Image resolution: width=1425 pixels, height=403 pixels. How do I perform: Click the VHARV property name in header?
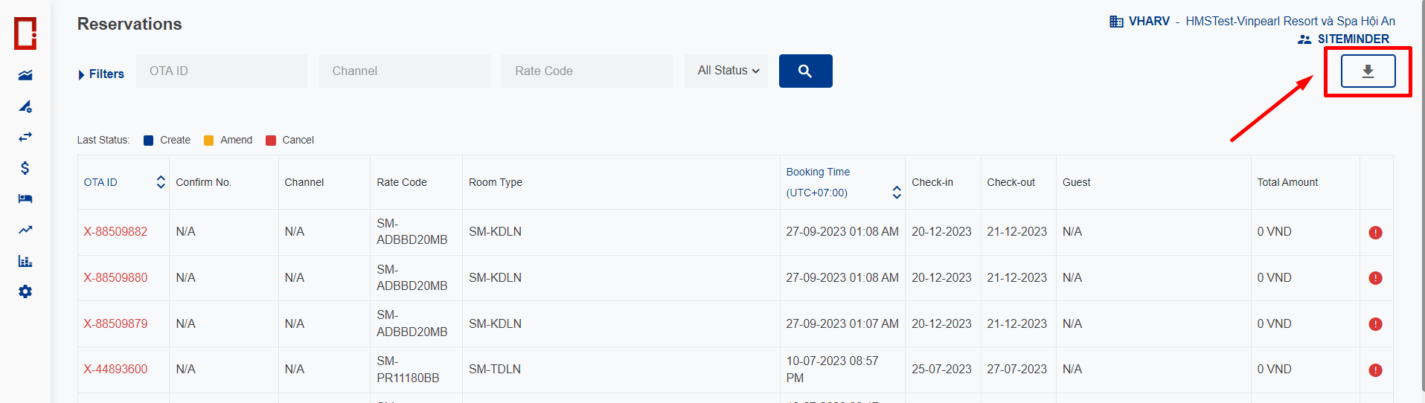coord(1148,22)
